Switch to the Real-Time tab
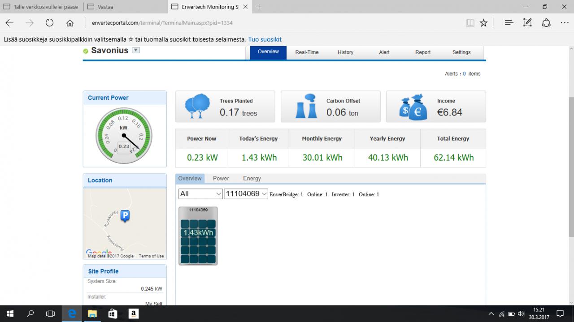574x322 pixels. click(x=307, y=52)
